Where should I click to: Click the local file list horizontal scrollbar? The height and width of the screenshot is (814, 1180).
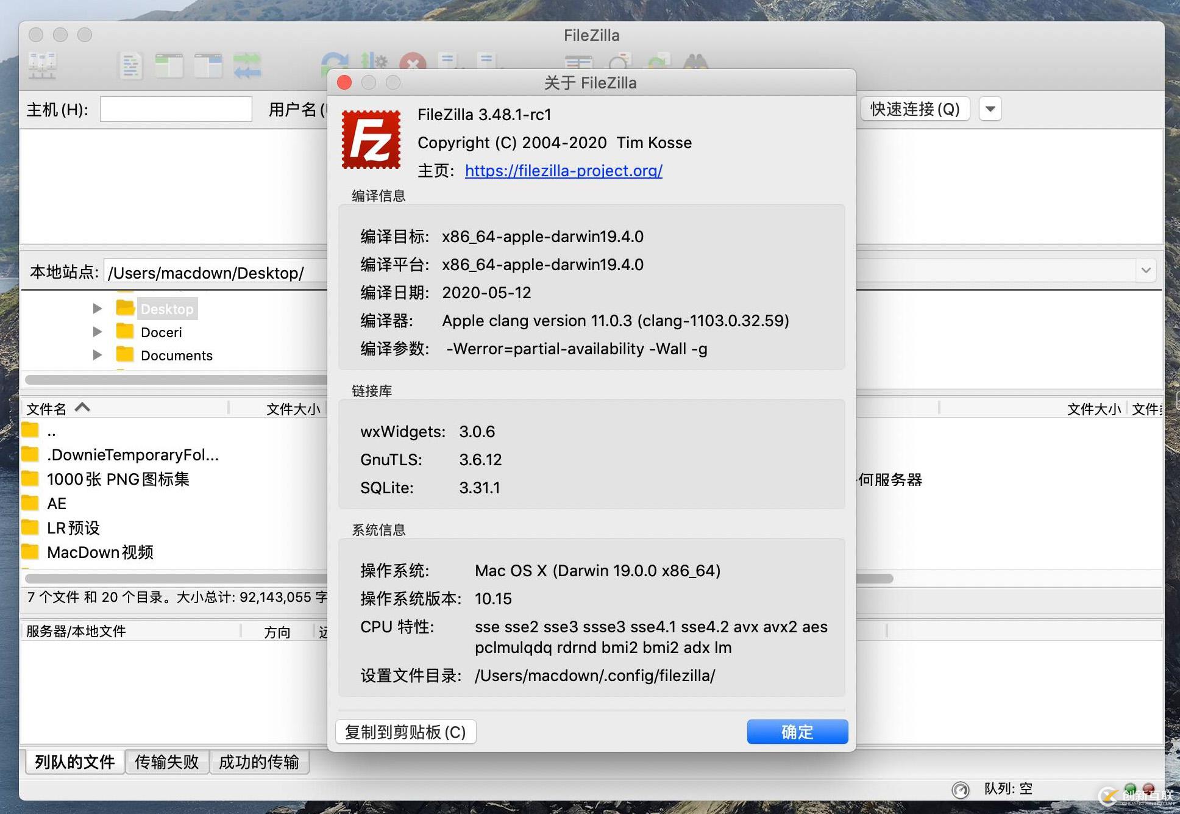click(x=176, y=578)
